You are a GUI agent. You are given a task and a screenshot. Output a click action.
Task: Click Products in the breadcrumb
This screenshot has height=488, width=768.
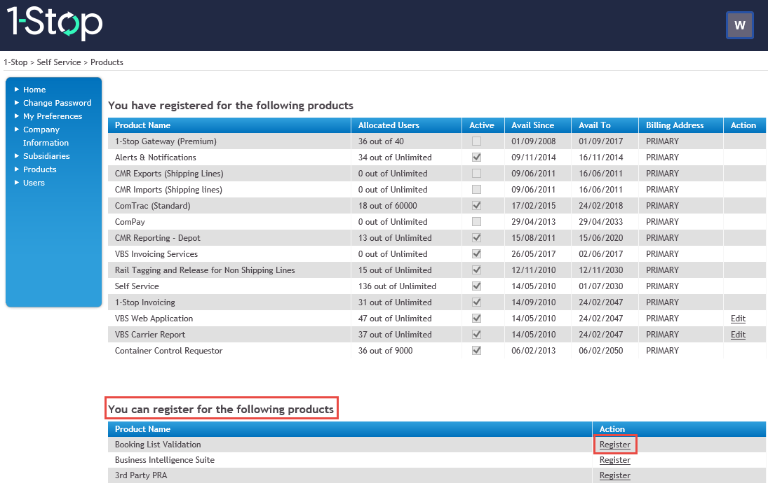click(107, 62)
